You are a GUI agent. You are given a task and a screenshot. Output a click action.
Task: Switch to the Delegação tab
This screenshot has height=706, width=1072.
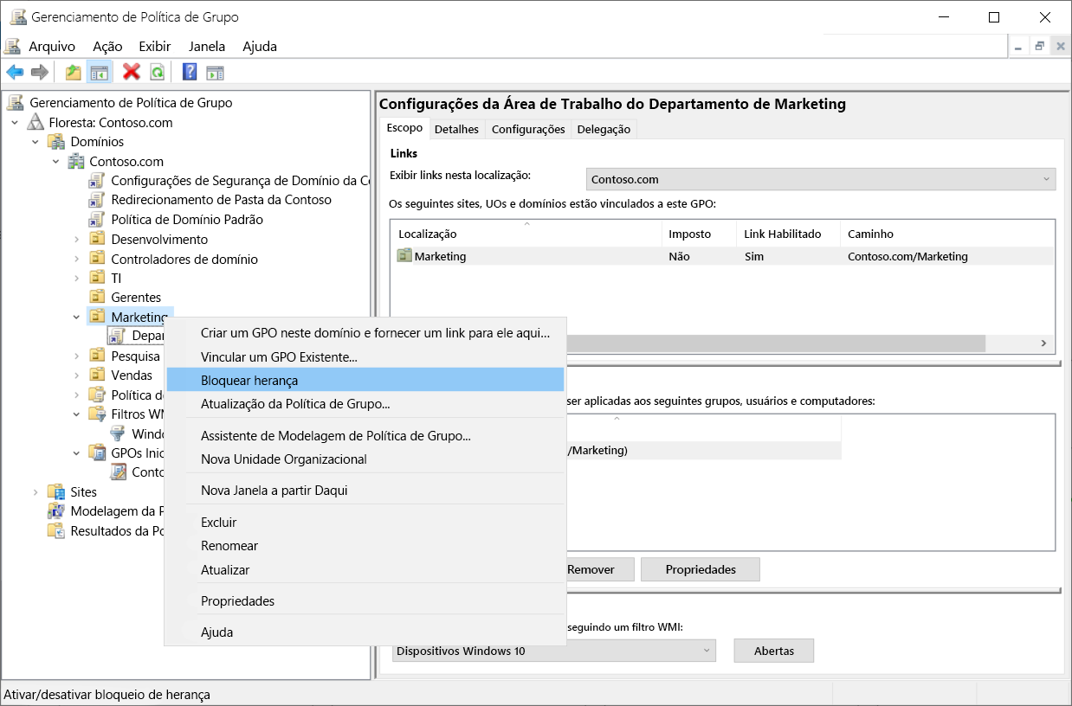pos(604,129)
